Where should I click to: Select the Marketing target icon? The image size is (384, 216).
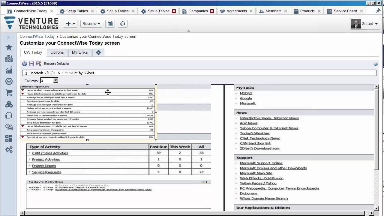point(9,81)
